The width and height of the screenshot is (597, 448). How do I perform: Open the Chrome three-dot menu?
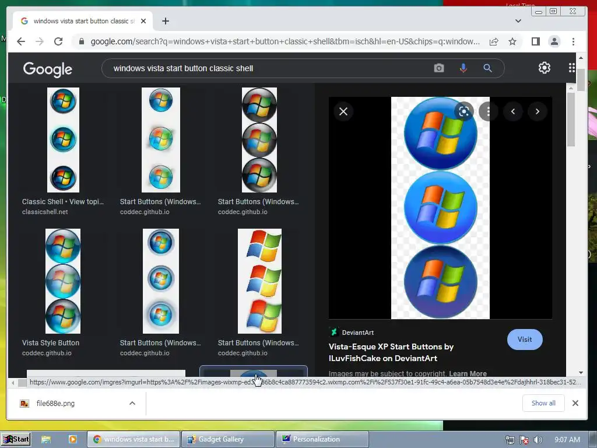pyautogui.click(x=573, y=41)
